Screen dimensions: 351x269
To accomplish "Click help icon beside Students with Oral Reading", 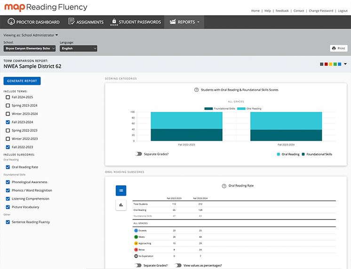I will tap(196, 90).
